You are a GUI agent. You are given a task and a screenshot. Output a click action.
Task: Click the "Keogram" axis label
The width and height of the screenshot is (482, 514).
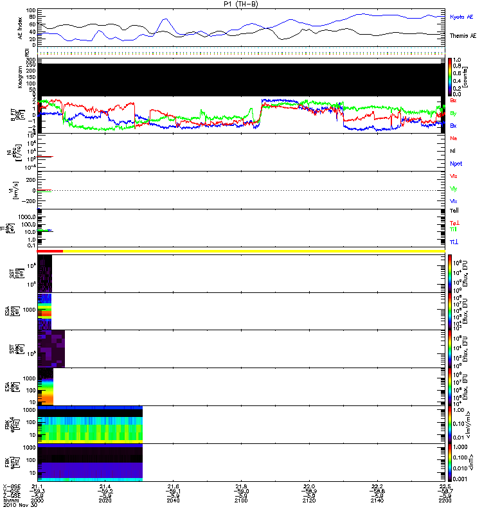(21, 76)
